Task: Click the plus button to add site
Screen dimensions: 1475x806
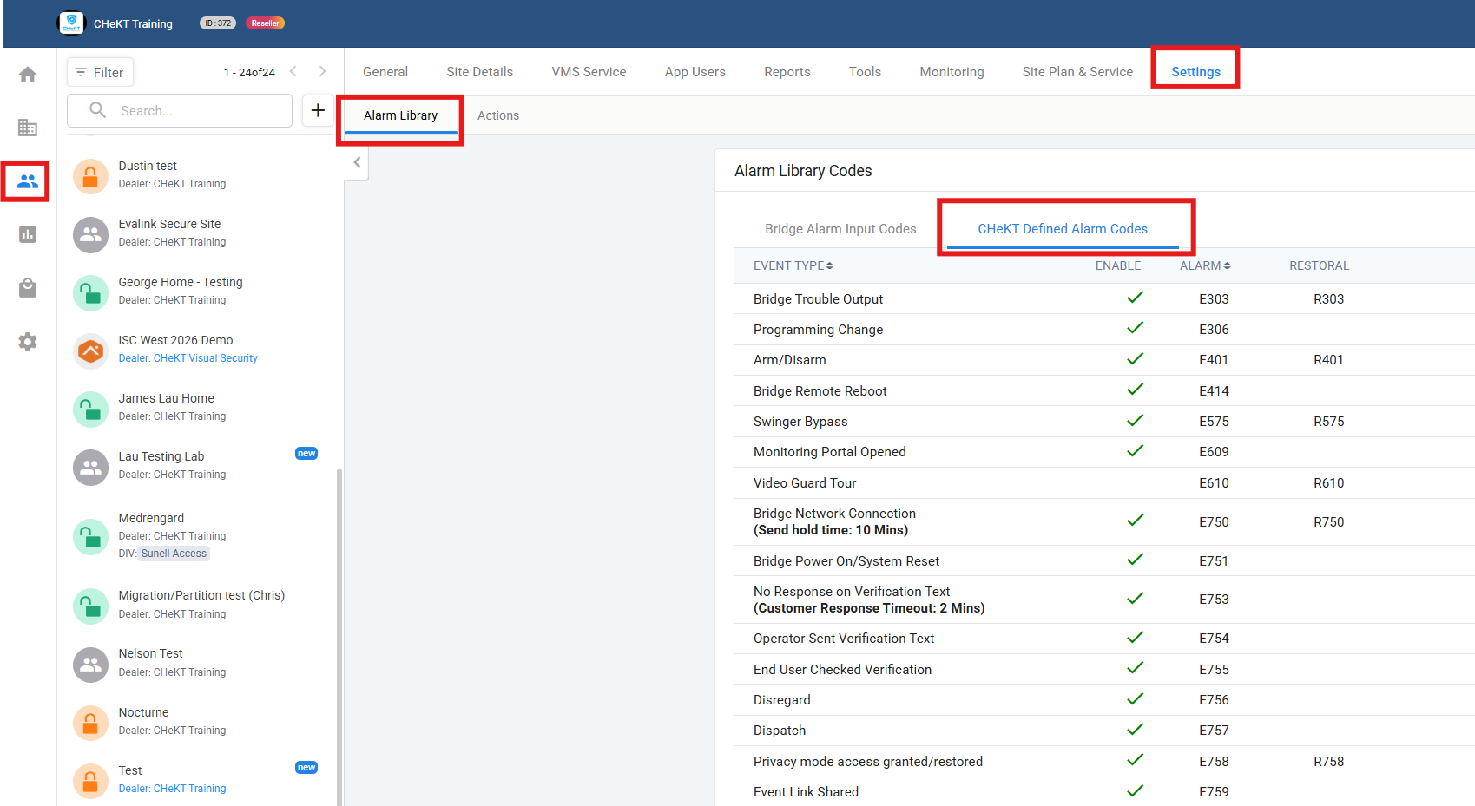Action: point(318,110)
